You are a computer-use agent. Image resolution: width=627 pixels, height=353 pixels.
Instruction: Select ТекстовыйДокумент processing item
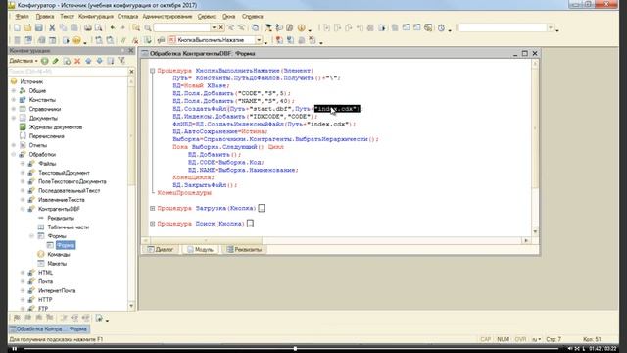(x=64, y=173)
